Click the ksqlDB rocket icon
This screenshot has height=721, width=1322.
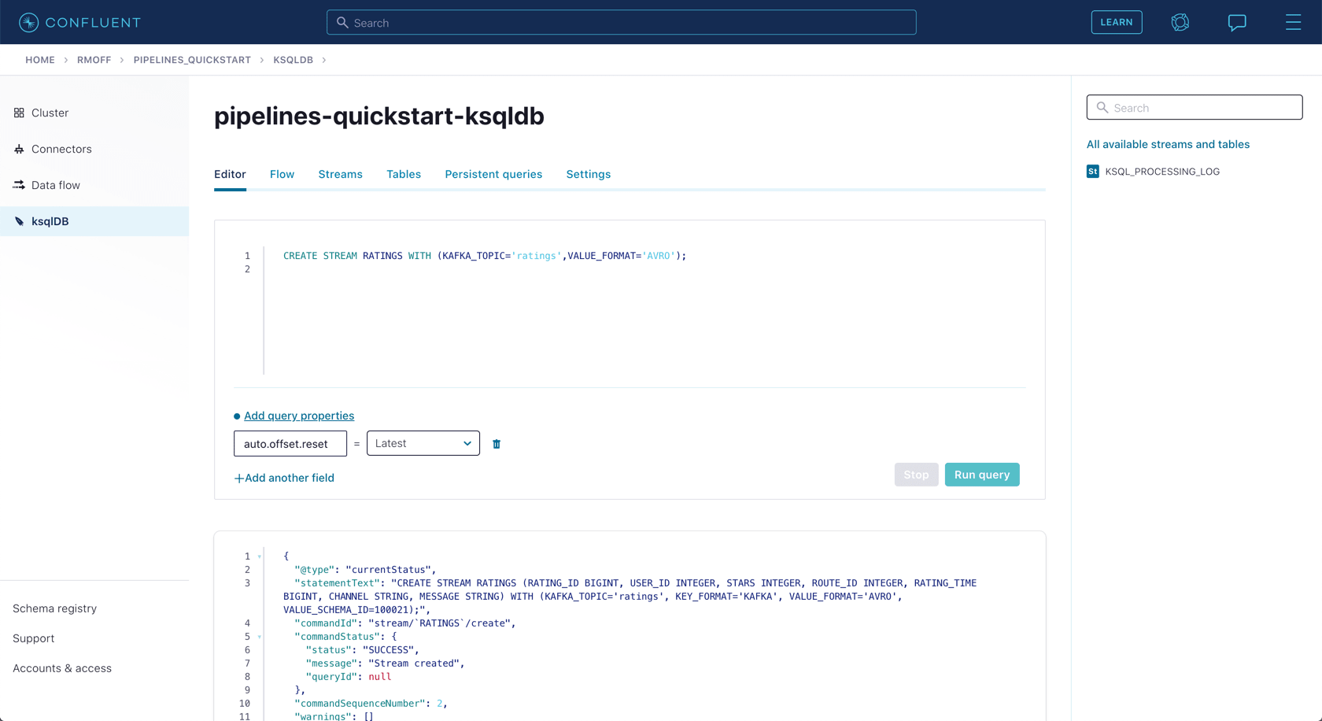[x=19, y=221]
